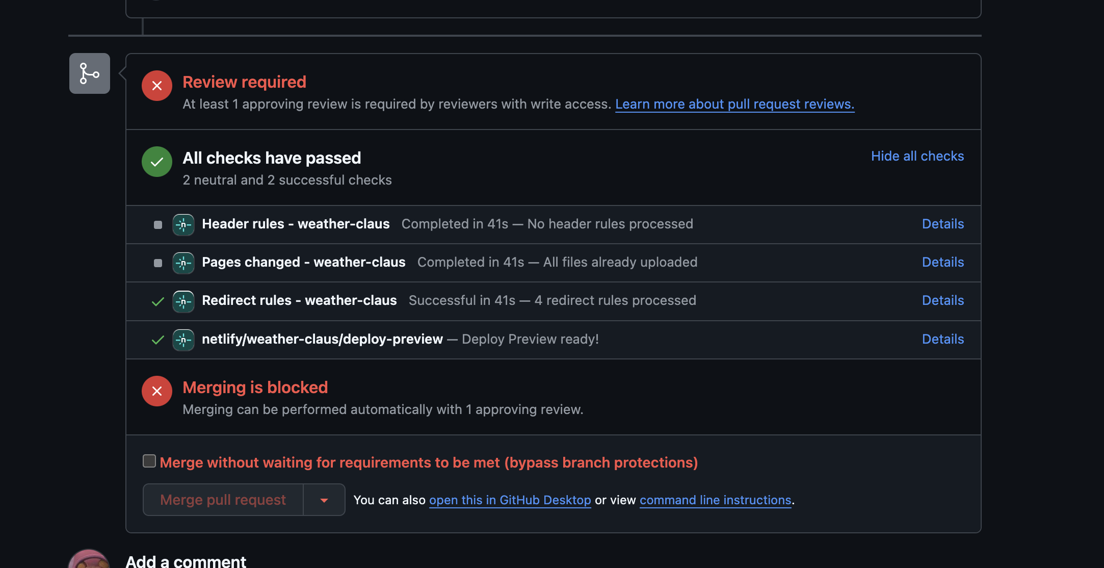Open Details for the deploy-preview check
The width and height of the screenshot is (1104, 568).
click(943, 339)
